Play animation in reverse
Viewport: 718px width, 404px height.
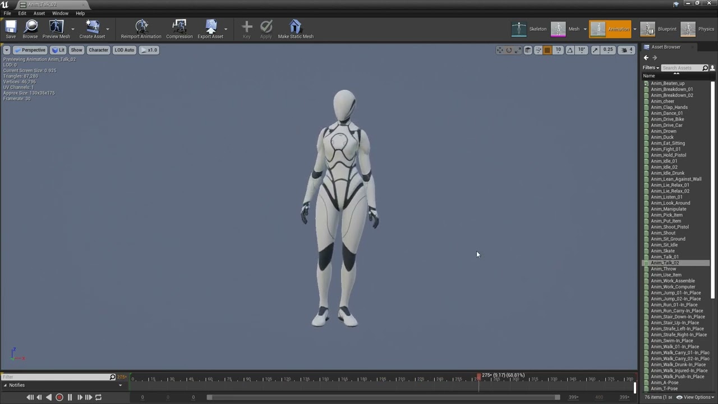(49, 397)
